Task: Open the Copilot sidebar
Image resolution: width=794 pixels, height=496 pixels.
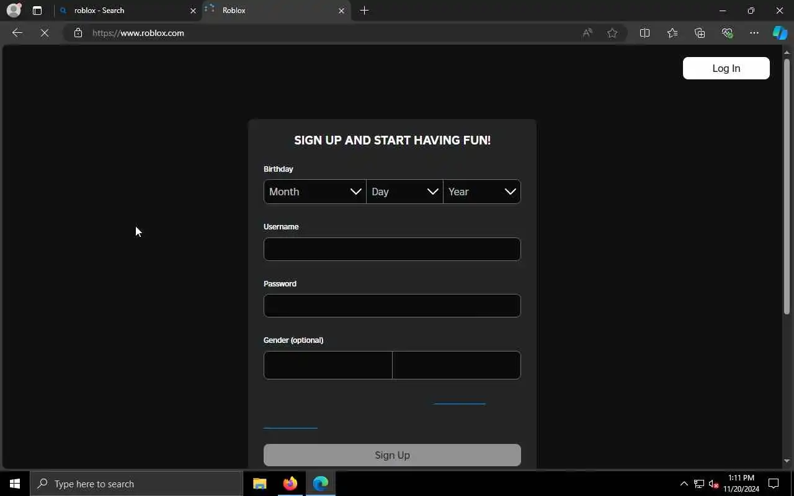Action: click(x=780, y=33)
